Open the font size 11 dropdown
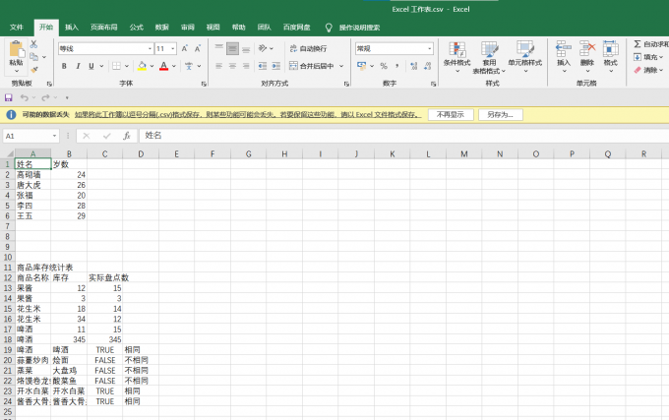The width and height of the screenshot is (669, 420). pyautogui.click(x=173, y=48)
